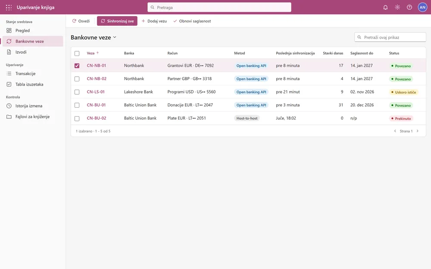Open Istorija izmena in the sidebar
431x269 pixels.
[33, 106]
